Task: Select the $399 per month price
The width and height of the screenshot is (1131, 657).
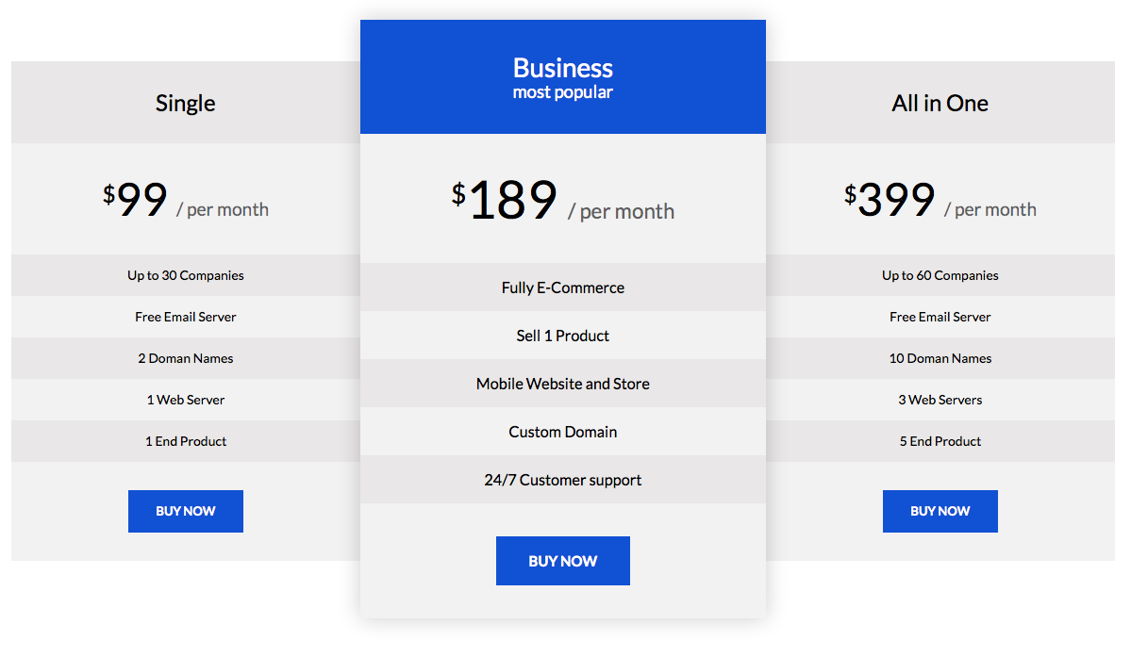Action: (940, 201)
